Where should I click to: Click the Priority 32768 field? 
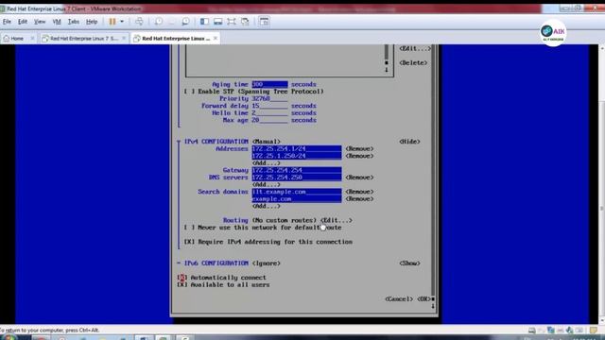point(269,98)
